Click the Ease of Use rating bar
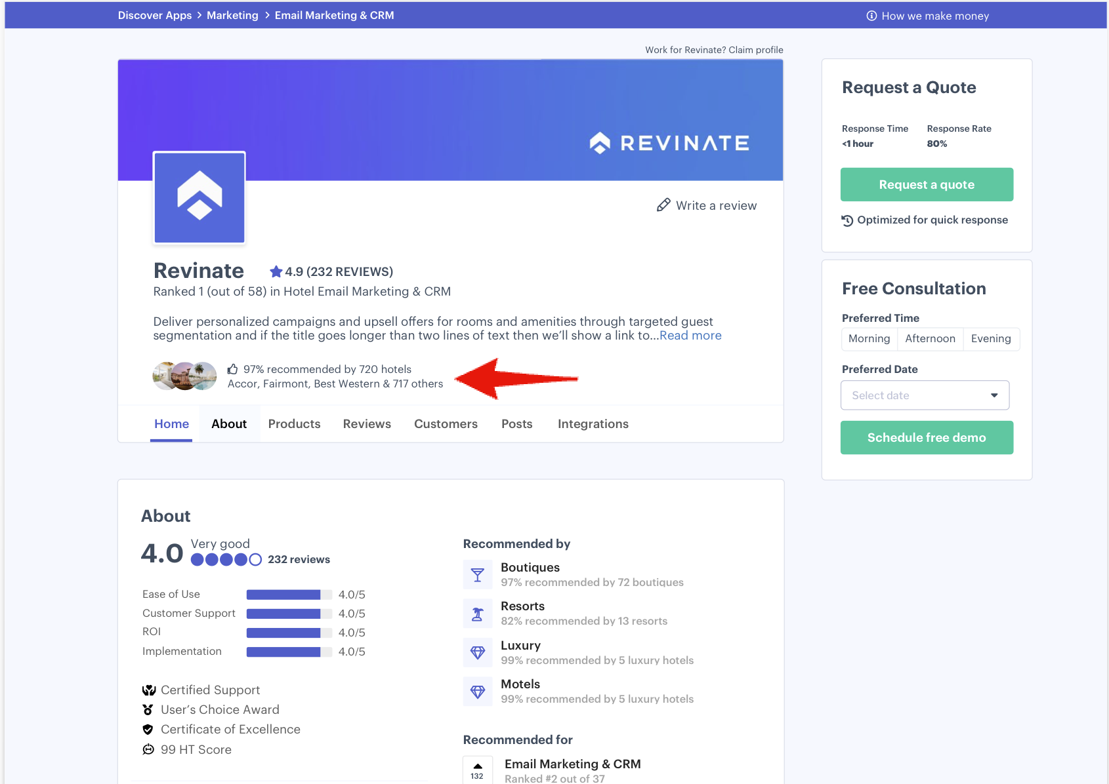The width and height of the screenshot is (1109, 784). 289,595
